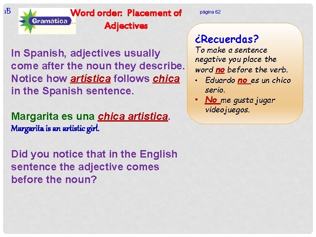This screenshot has width=316, height=237.
Task: Click the line 'Did you notice that in the English'
Action: tap(94, 154)
